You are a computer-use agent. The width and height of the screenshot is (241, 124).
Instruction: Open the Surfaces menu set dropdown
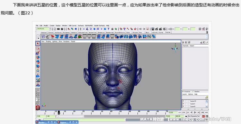50,29
